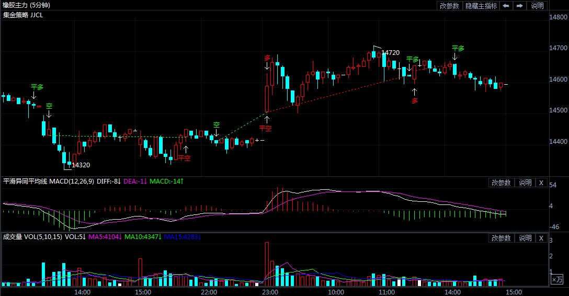Open 说明 in the 成交量 panel

(x=525, y=238)
